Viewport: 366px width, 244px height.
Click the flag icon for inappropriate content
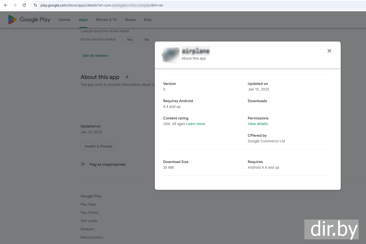pos(83,165)
